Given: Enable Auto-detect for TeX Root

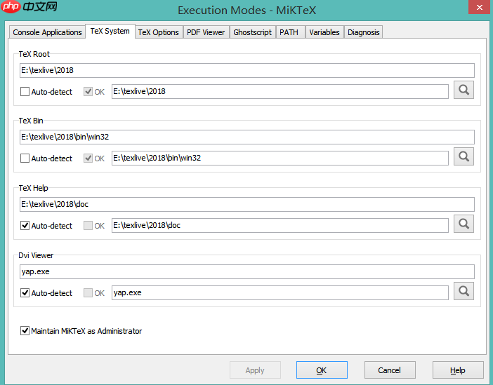Looking at the screenshot, I should (25, 92).
